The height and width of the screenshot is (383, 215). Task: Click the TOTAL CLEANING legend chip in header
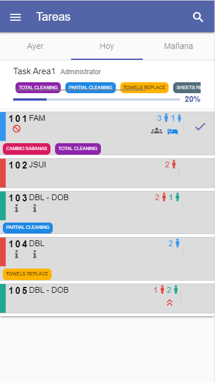(x=38, y=87)
